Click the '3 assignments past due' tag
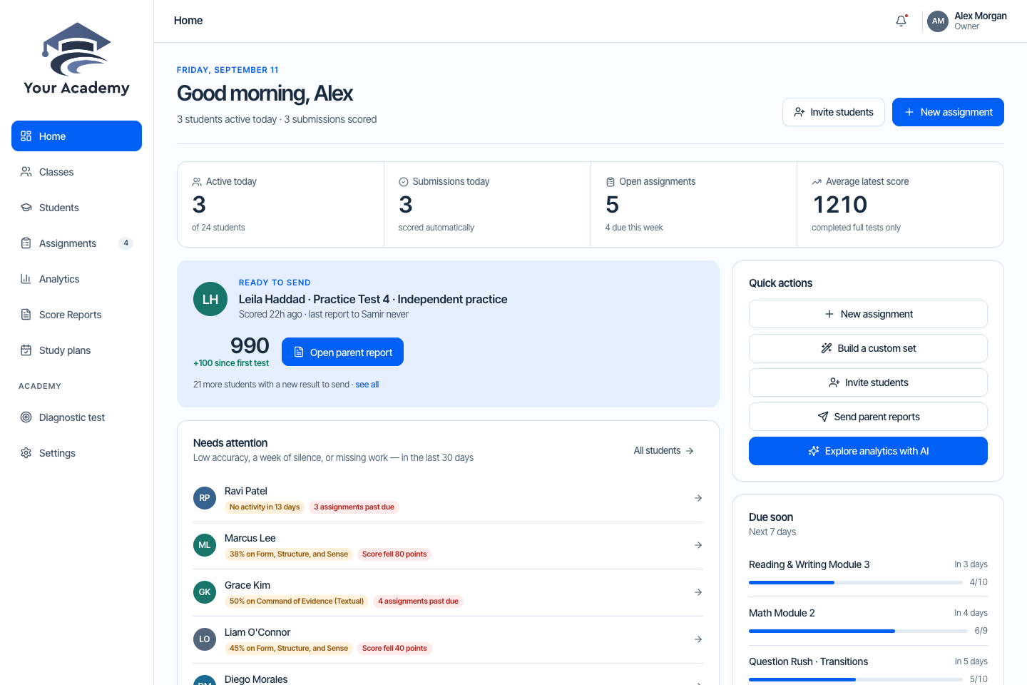The height and width of the screenshot is (685, 1027). tap(354, 507)
